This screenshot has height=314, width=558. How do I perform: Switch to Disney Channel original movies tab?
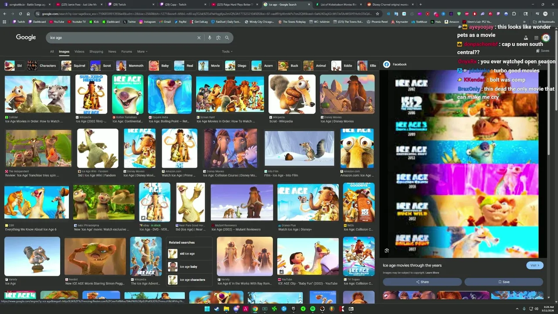[x=390, y=4]
